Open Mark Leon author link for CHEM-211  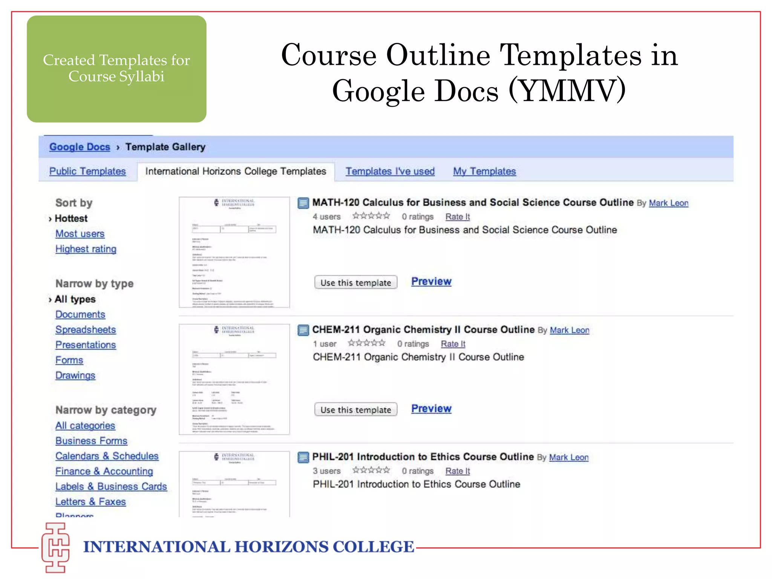[569, 330]
